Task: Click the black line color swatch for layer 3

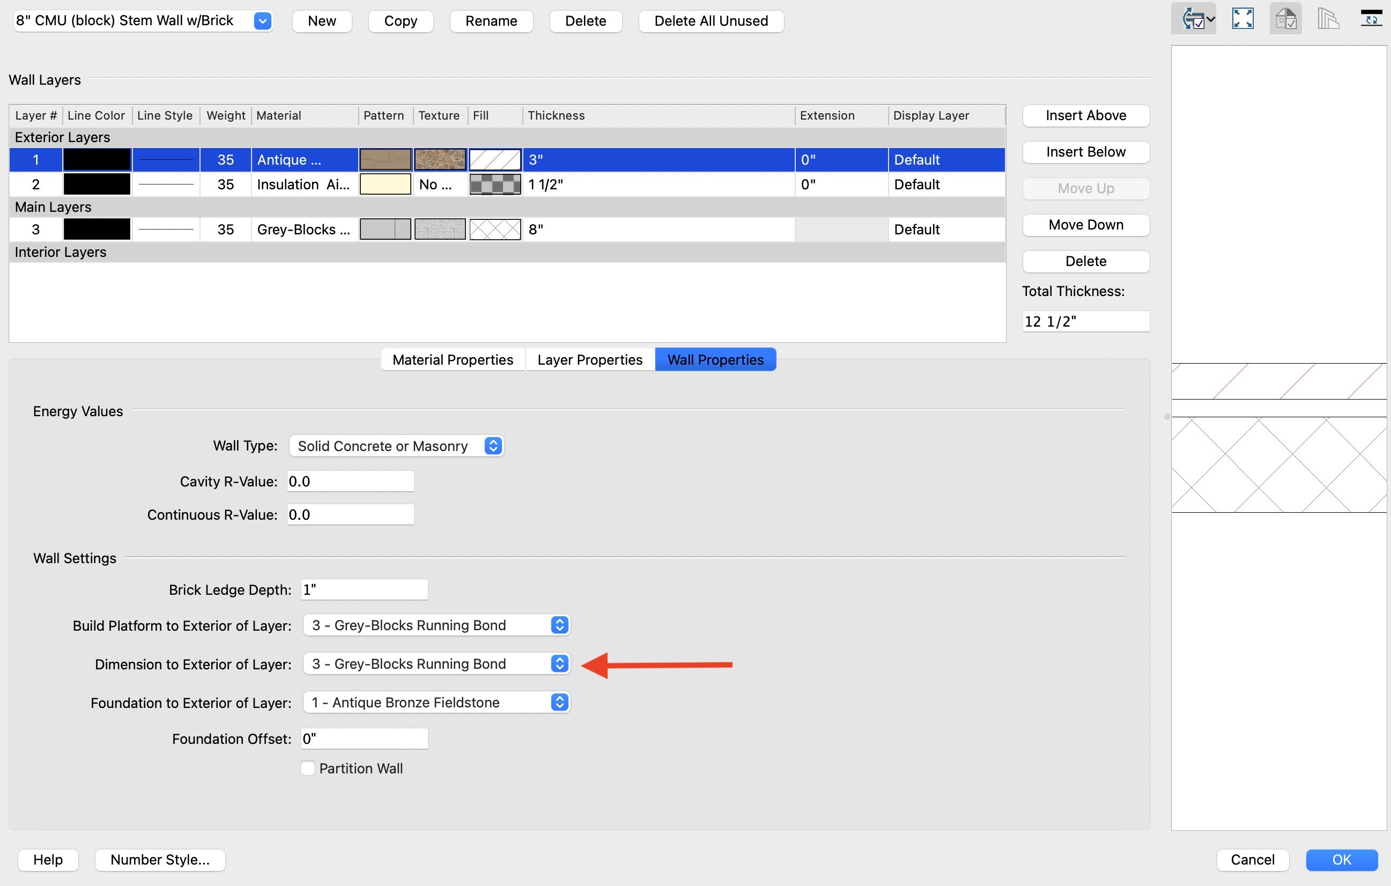Action: [x=97, y=230]
